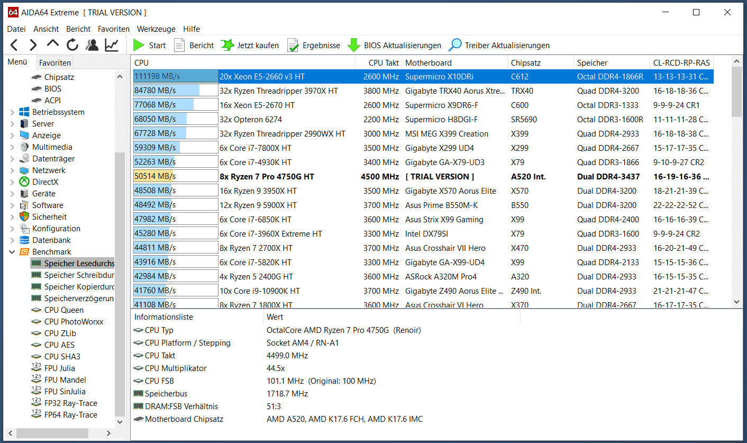This screenshot has width=747, height=443.
Task: Start the benchmark with the green play icon
Action: click(x=139, y=46)
